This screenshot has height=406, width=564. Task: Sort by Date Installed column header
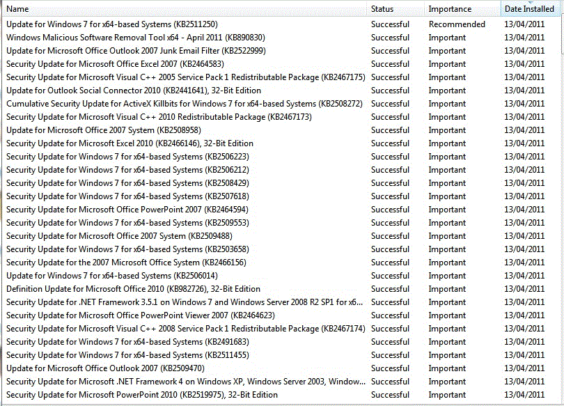[529, 9]
